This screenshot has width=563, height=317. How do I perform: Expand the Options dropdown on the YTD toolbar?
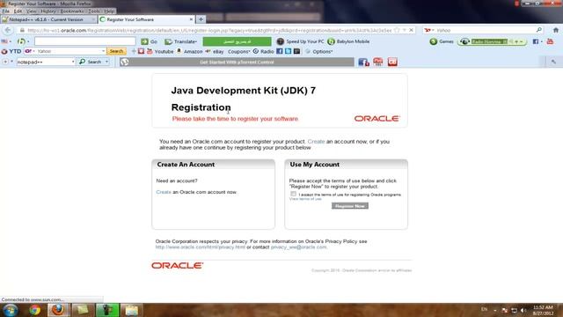pos(333,52)
